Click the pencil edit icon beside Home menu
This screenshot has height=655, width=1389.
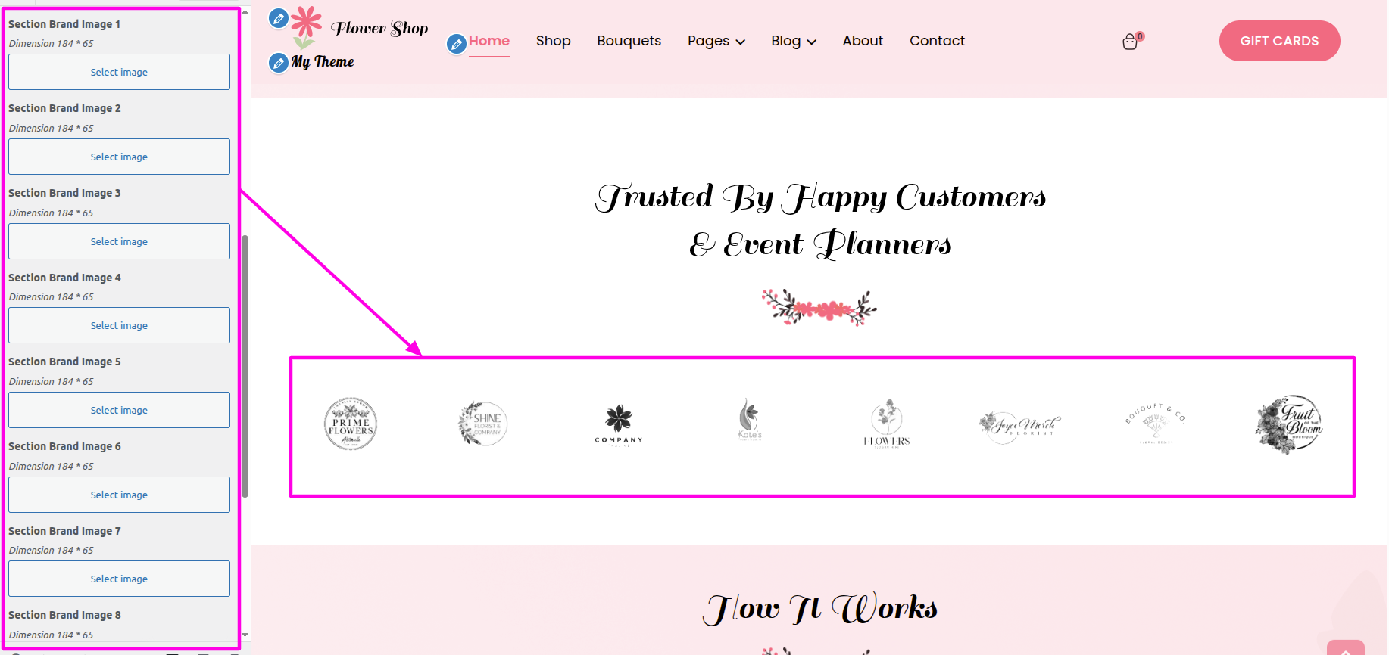tap(456, 44)
